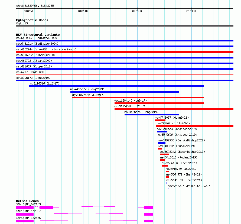Click the left magenta exon of SNX16|NM_152836

(x=25, y=221)
